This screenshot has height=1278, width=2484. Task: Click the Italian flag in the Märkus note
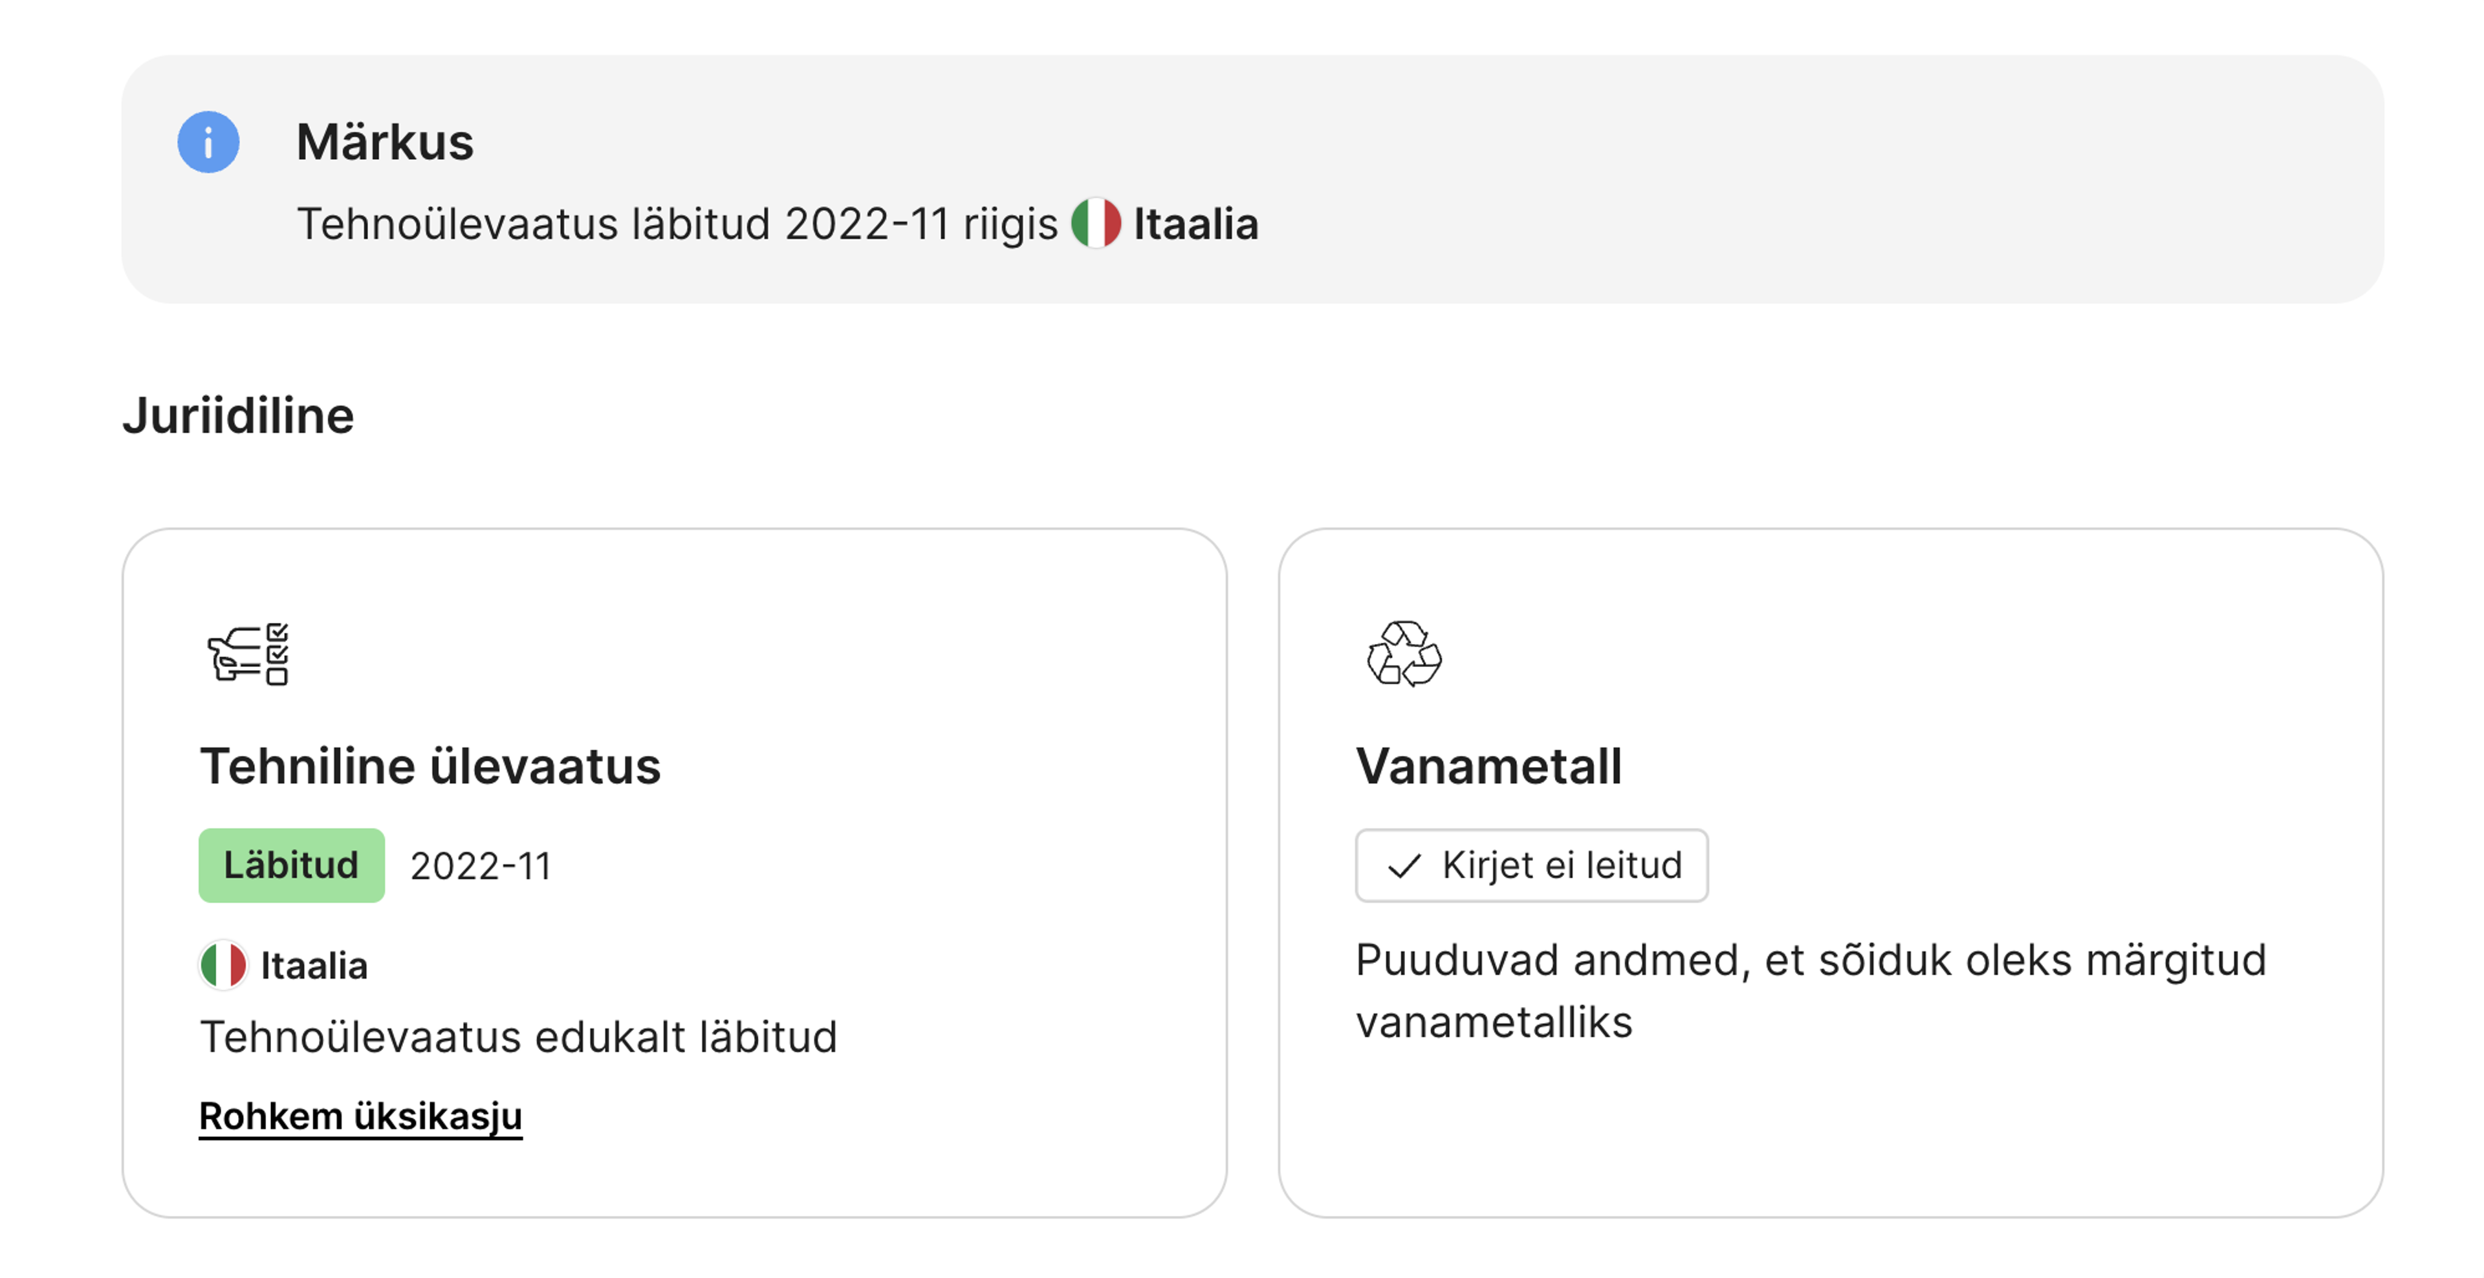[1098, 222]
